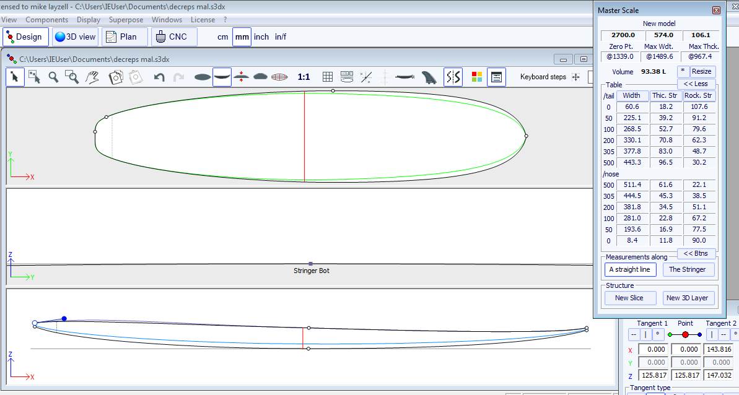Click the symmetry mirror icon
The width and height of the screenshot is (739, 395).
coord(453,77)
